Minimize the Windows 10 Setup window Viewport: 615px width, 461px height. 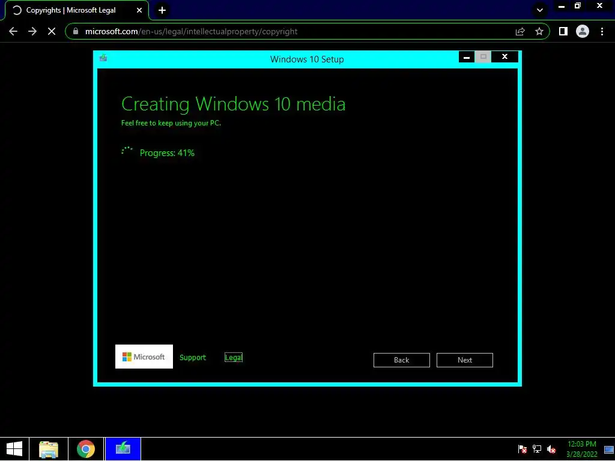467,57
